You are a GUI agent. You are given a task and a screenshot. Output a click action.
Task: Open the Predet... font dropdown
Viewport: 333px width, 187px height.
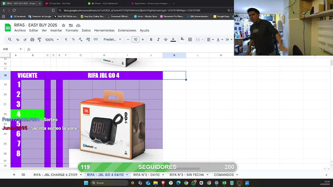(x=112, y=39)
